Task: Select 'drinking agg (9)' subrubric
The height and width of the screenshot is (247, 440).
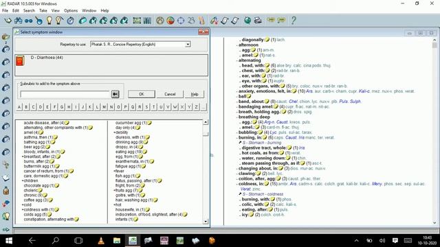Action: click(x=129, y=142)
